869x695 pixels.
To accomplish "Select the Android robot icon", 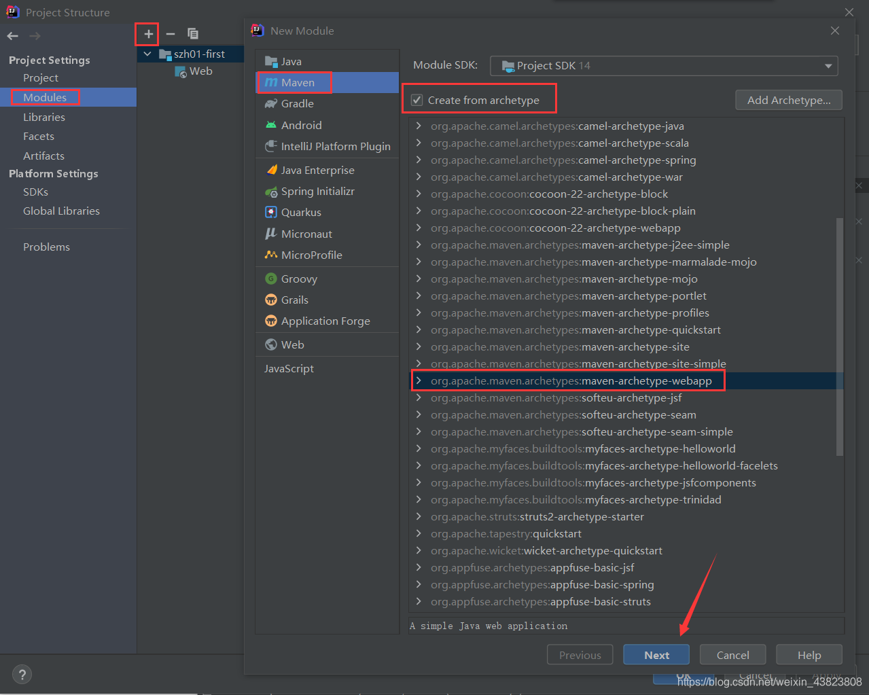I will pyautogui.click(x=271, y=125).
